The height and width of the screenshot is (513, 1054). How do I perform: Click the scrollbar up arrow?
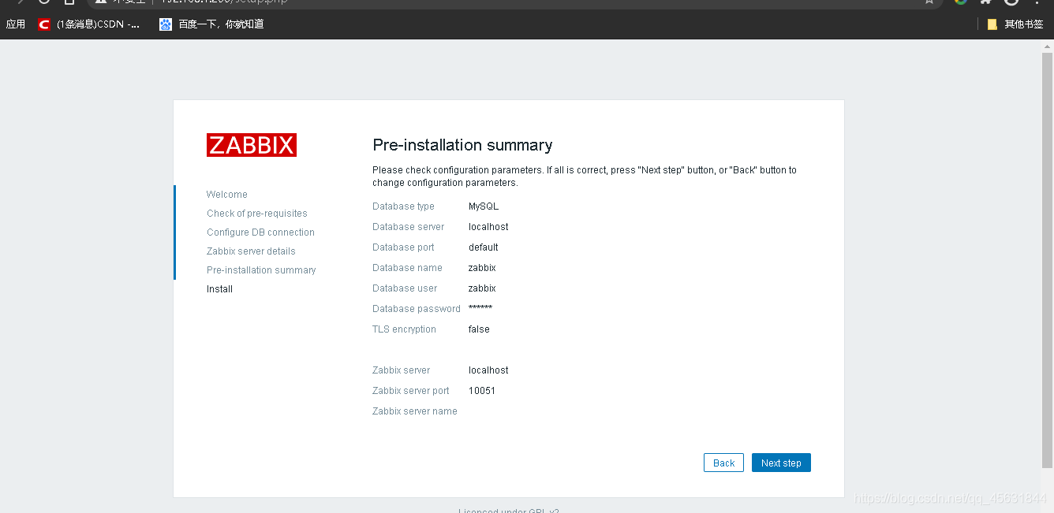click(1047, 46)
